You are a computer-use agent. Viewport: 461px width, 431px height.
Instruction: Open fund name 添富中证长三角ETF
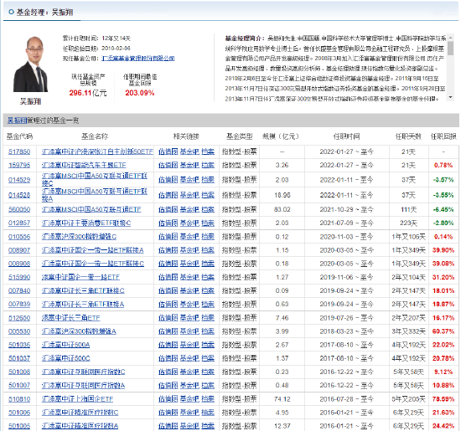71,318
